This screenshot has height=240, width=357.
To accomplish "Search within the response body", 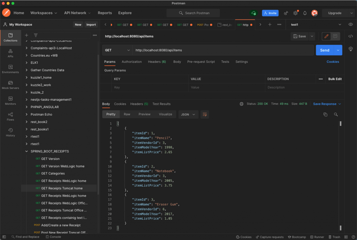I will pyautogui.click(x=336, y=114).
